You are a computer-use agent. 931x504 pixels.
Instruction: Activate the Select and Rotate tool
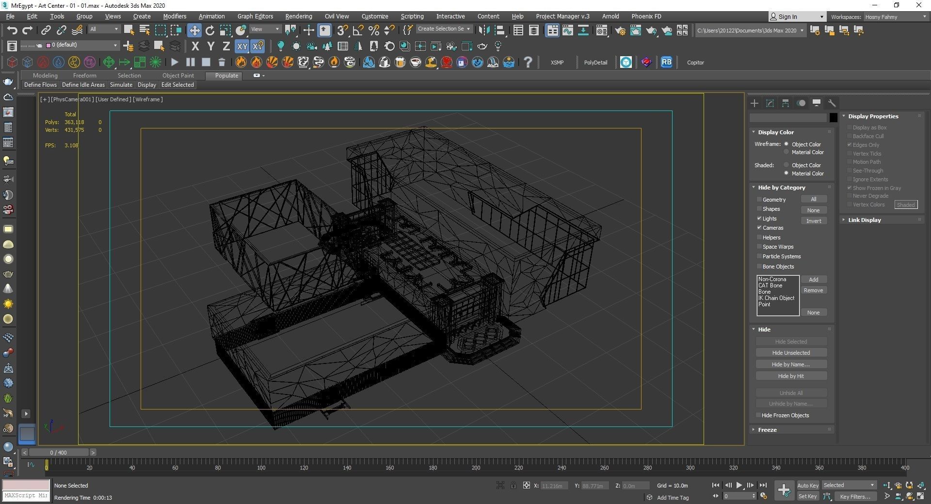pos(210,31)
